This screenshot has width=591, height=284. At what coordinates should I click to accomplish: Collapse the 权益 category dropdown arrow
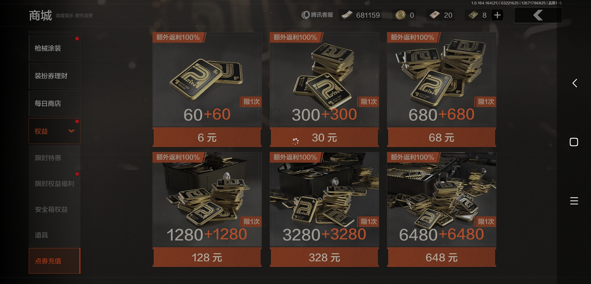(72, 131)
